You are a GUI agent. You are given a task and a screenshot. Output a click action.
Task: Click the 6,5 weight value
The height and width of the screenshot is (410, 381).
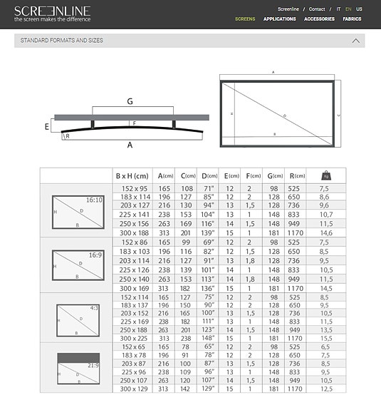click(x=325, y=347)
